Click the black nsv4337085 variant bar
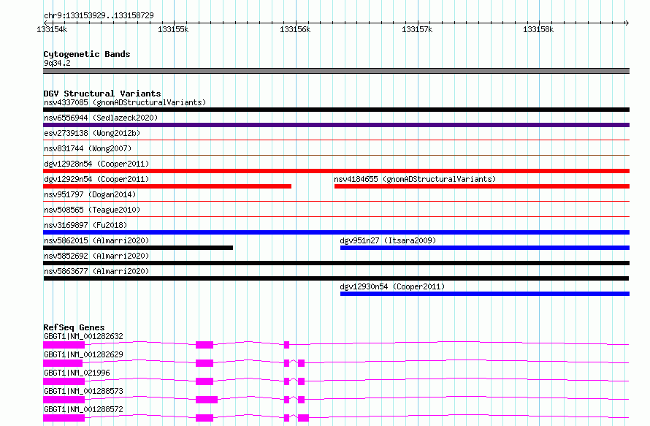 [x=336, y=110]
